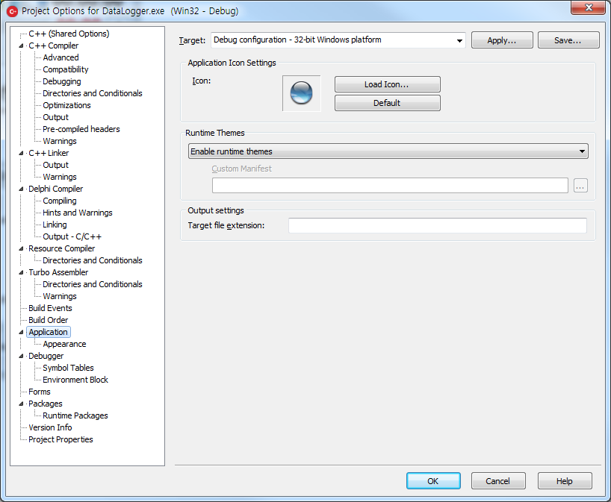This screenshot has width=611, height=502.
Task: Confirm the dialog with OK
Action: point(433,481)
